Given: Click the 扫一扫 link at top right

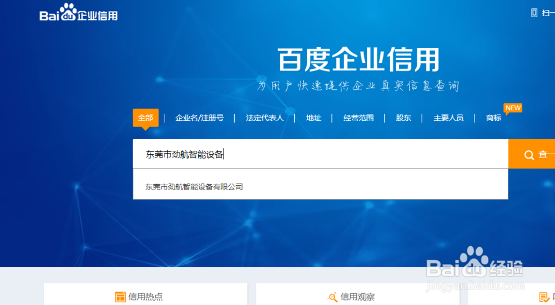Looking at the screenshot, I should point(548,13).
